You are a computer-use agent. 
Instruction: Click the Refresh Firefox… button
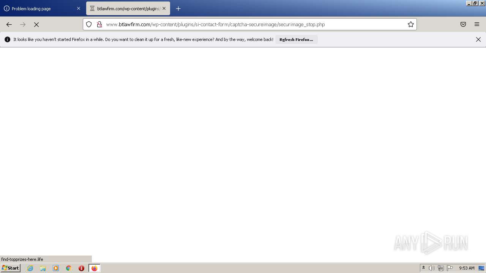[296, 39]
